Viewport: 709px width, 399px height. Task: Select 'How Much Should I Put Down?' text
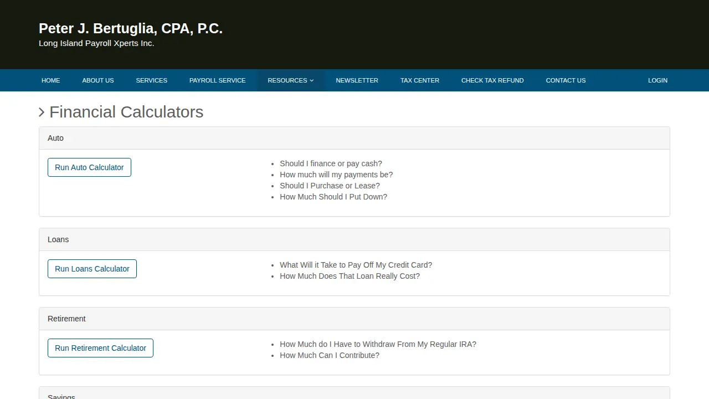coord(333,197)
